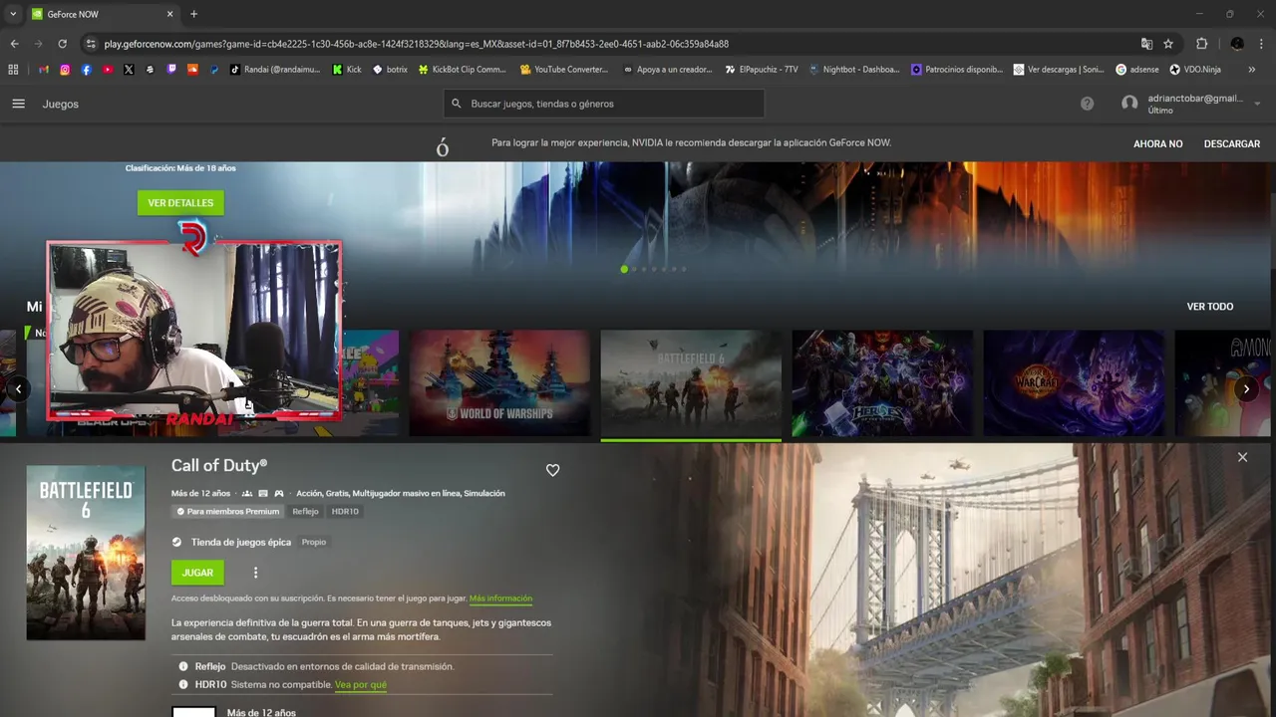Open Más información link
This screenshot has width=1276, height=717.
coord(500,598)
